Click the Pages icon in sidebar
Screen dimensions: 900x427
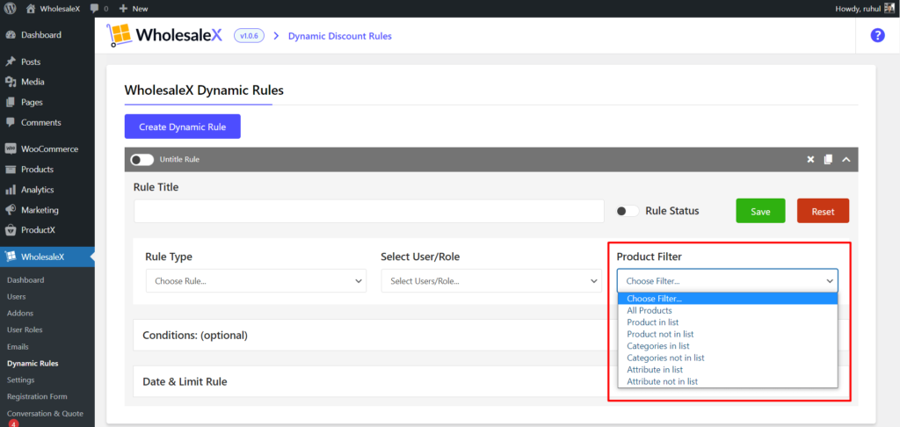11,102
